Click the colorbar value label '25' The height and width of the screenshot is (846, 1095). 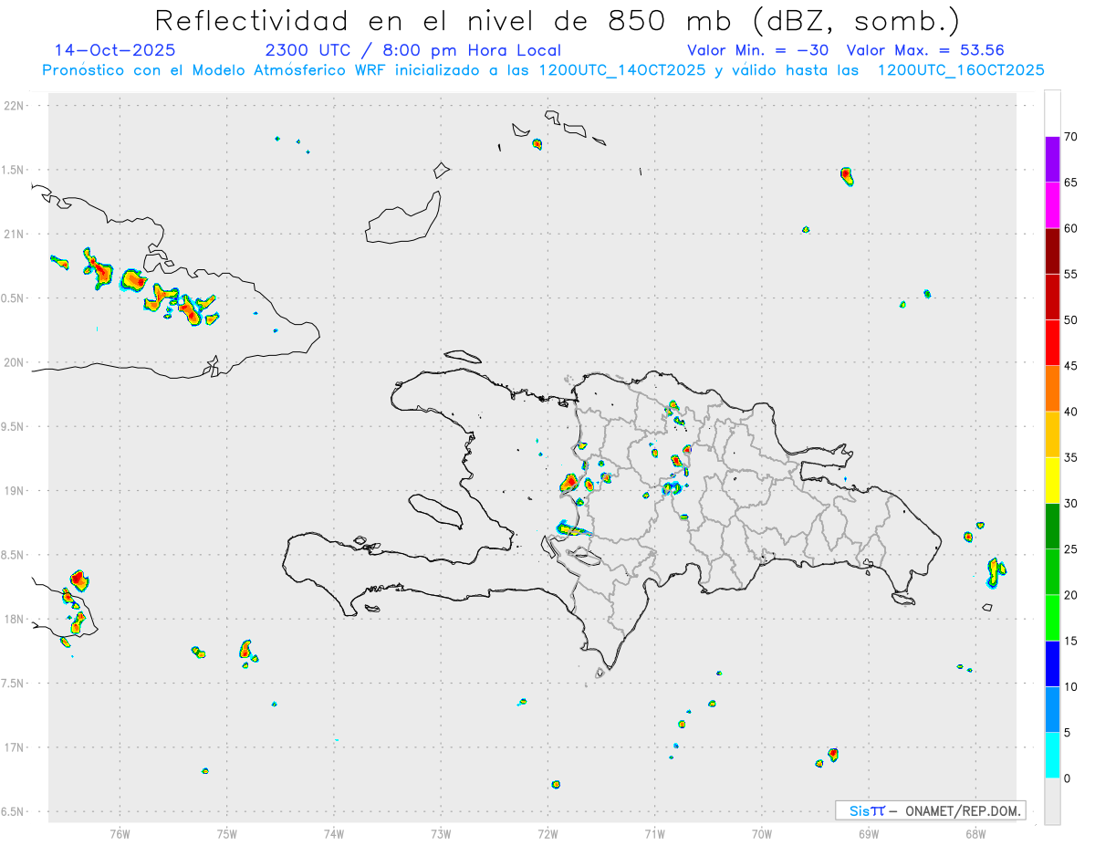pyautogui.click(x=1070, y=549)
